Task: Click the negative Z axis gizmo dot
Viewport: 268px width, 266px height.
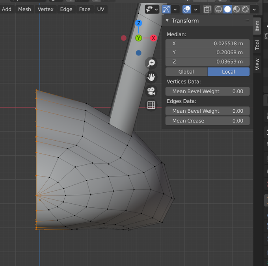Action: [139, 53]
